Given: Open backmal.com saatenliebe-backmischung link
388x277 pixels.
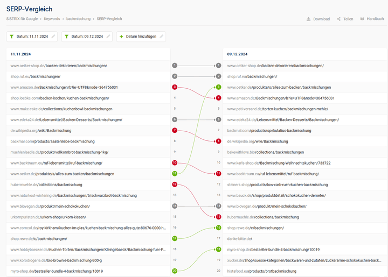Looking at the screenshot, I should coord(52,141).
